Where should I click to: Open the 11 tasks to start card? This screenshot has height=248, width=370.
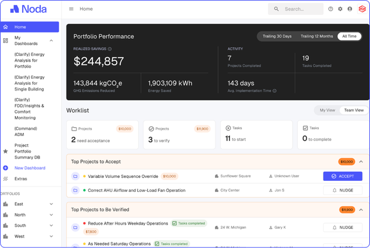(257, 135)
